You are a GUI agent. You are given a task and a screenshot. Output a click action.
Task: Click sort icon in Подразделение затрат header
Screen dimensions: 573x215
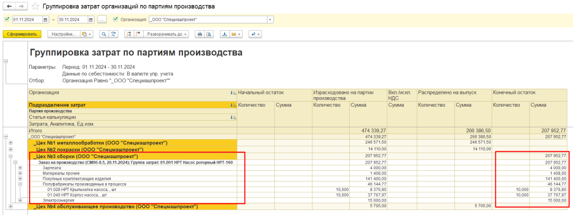(x=233, y=105)
